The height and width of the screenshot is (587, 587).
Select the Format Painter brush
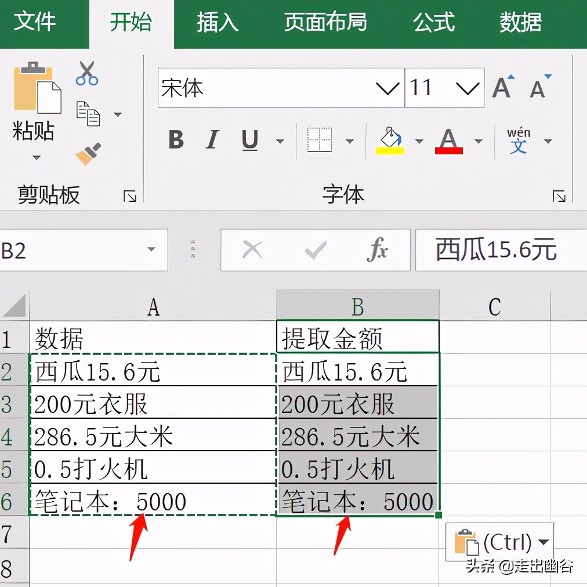[x=88, y=154]
